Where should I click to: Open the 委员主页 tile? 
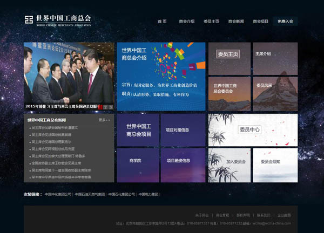coord(229,58)
